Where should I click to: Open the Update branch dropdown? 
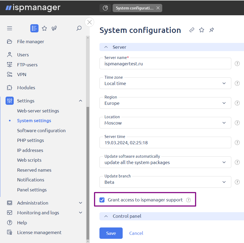pyautogui.click(x=165, y=182)
